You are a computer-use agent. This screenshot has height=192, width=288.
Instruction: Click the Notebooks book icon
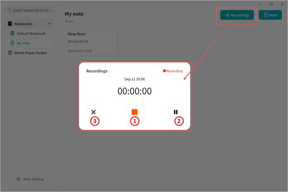[x=10, y=24]
